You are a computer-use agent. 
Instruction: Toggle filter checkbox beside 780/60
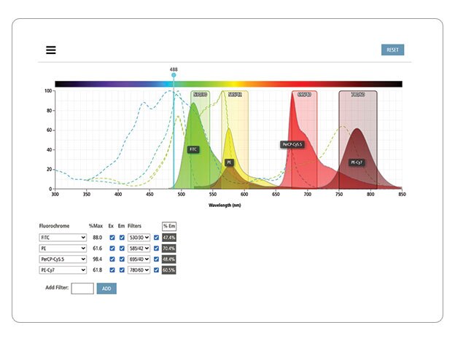[156, 270]
